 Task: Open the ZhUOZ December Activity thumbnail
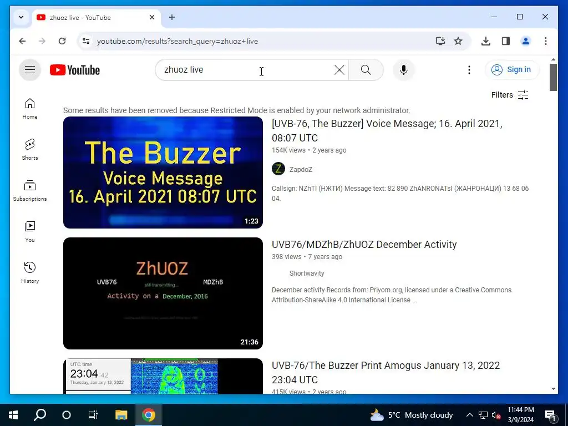[163, 293]
